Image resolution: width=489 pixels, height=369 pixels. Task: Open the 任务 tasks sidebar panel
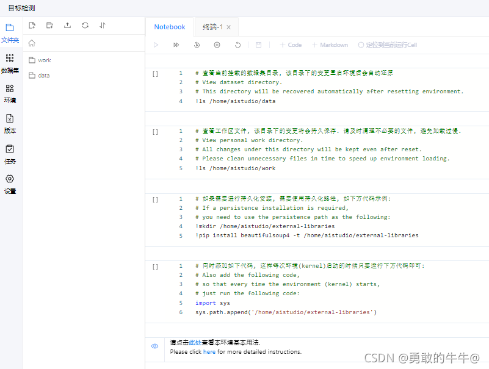tap(10, 154)
